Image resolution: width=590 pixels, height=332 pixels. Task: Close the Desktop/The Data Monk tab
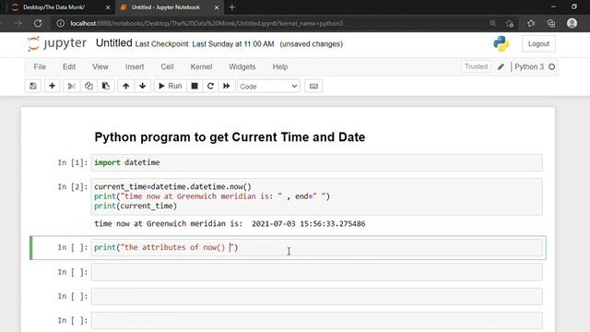pyautogui.click(x=108, y=7)
